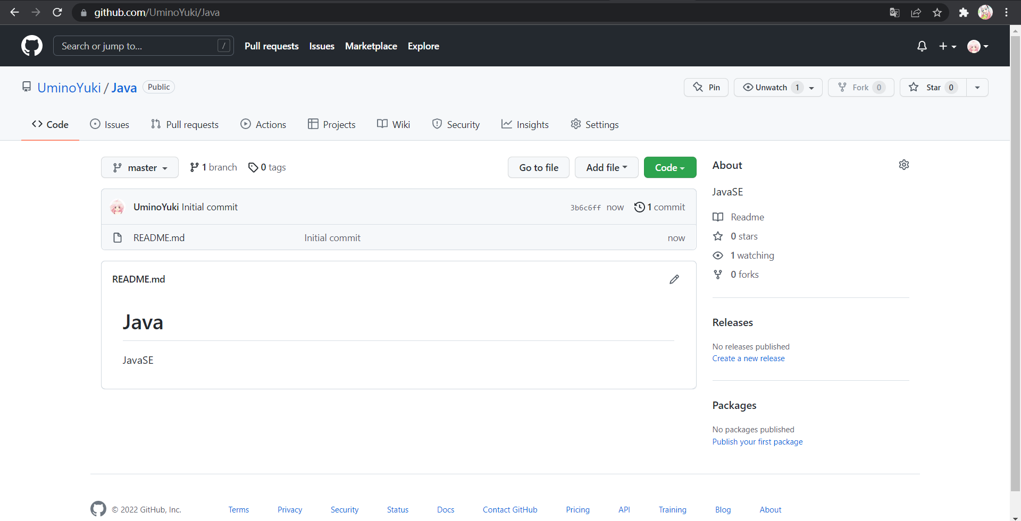This screenshot has width=1021, height=521.
Task: Expand the master branch dropdown
Action: 140,168
